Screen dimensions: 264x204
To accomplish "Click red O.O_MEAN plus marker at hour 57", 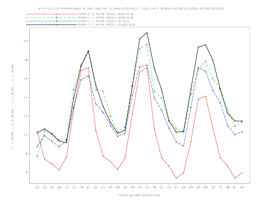I will (x=176, y=178).
